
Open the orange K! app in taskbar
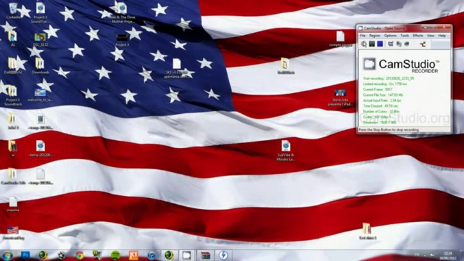133,255
